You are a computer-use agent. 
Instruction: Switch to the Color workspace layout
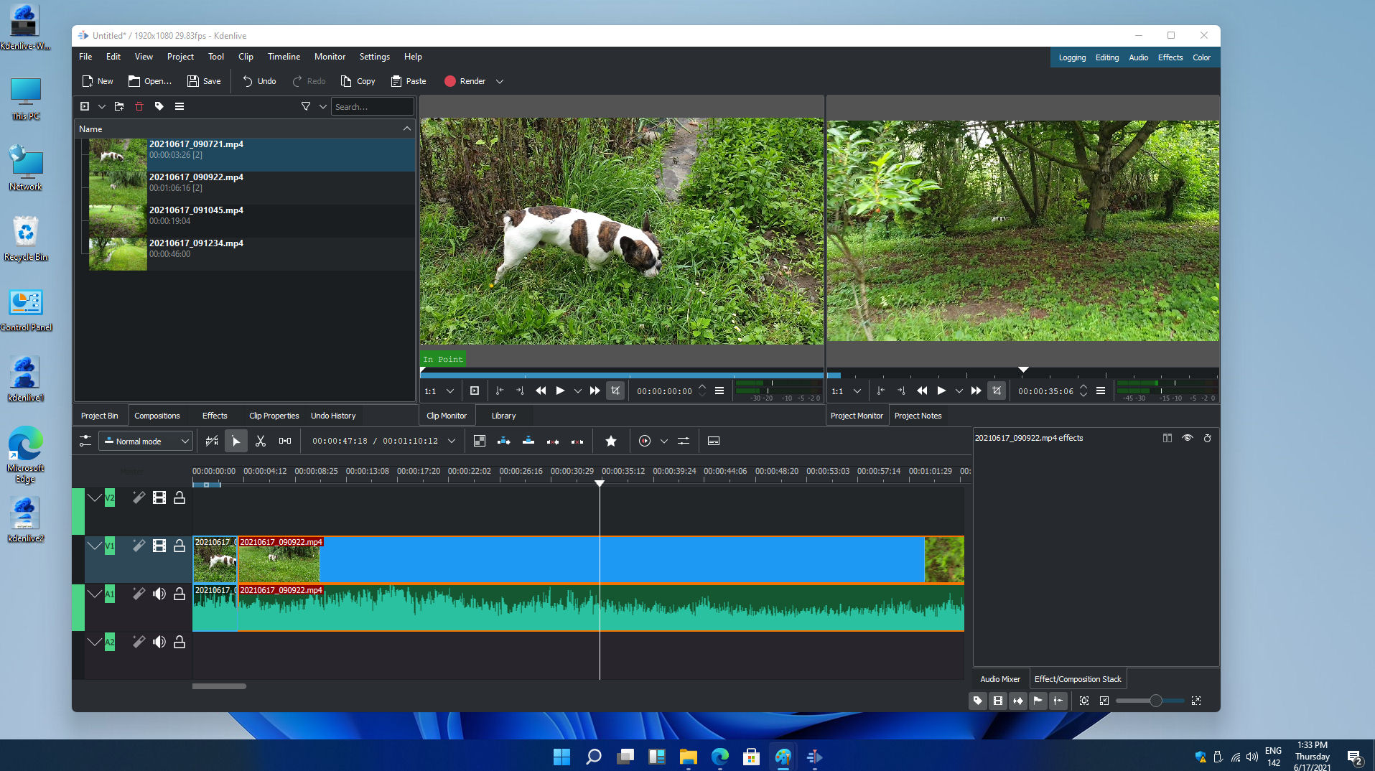click(x=1201, y=57)
